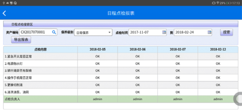This screenshot has height=111, width=242.
Task: Select the 2018-02-05 column header
Action: (x=98, y=50)
